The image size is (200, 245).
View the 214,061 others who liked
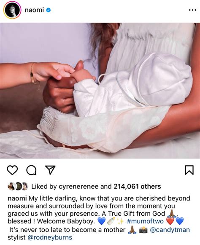[x=137, y=187]
